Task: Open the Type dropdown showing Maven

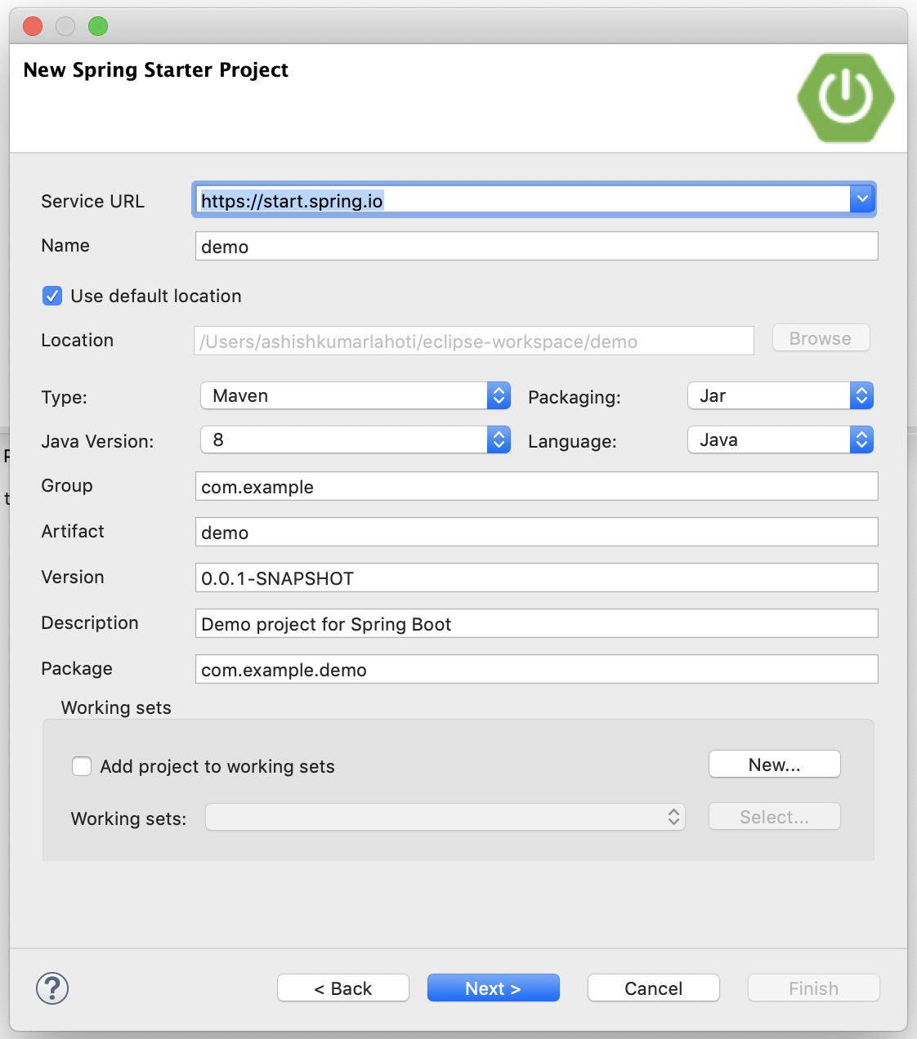Action: (499, 395)
